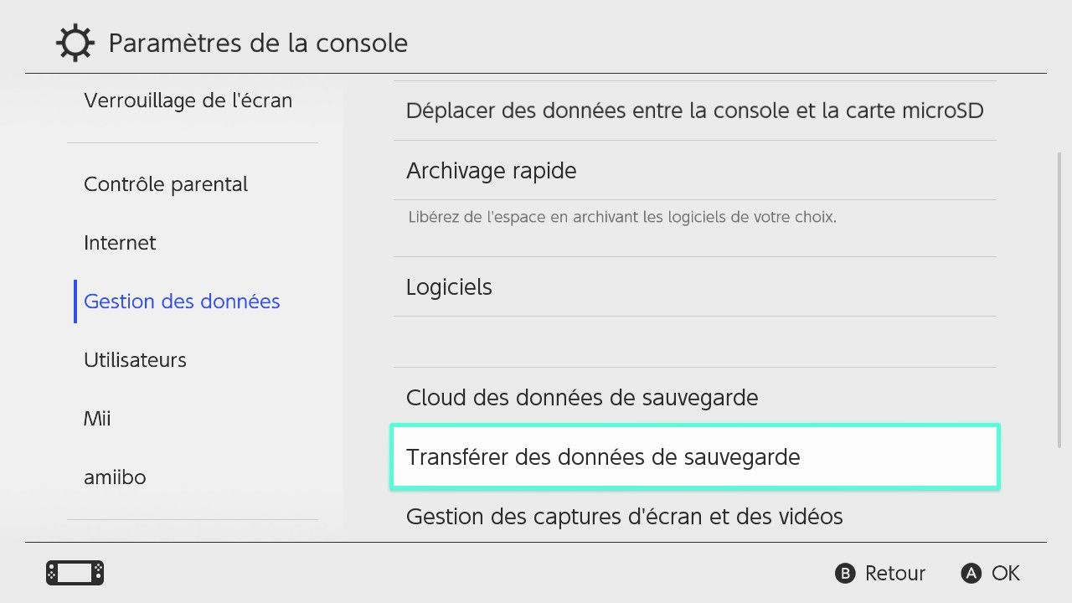1072x603 pixels.
Task: Open Utilisateurs settings
Action: (x=135, y=360)
